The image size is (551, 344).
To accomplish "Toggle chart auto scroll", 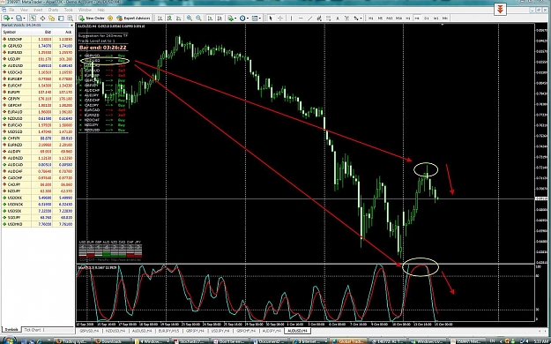I will point(210,18).
